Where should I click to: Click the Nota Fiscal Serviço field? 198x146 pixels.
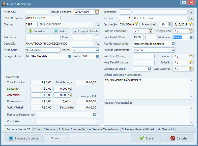tap(144, 56)
